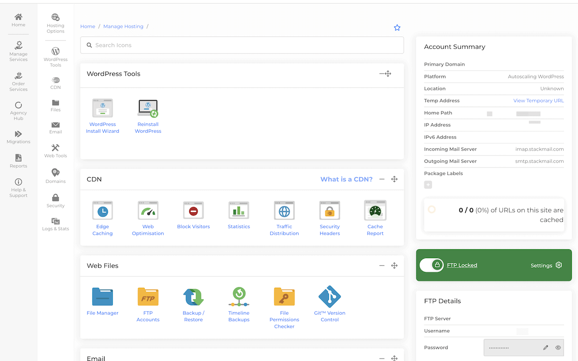Collapse the Email panel

click(382, 358)
